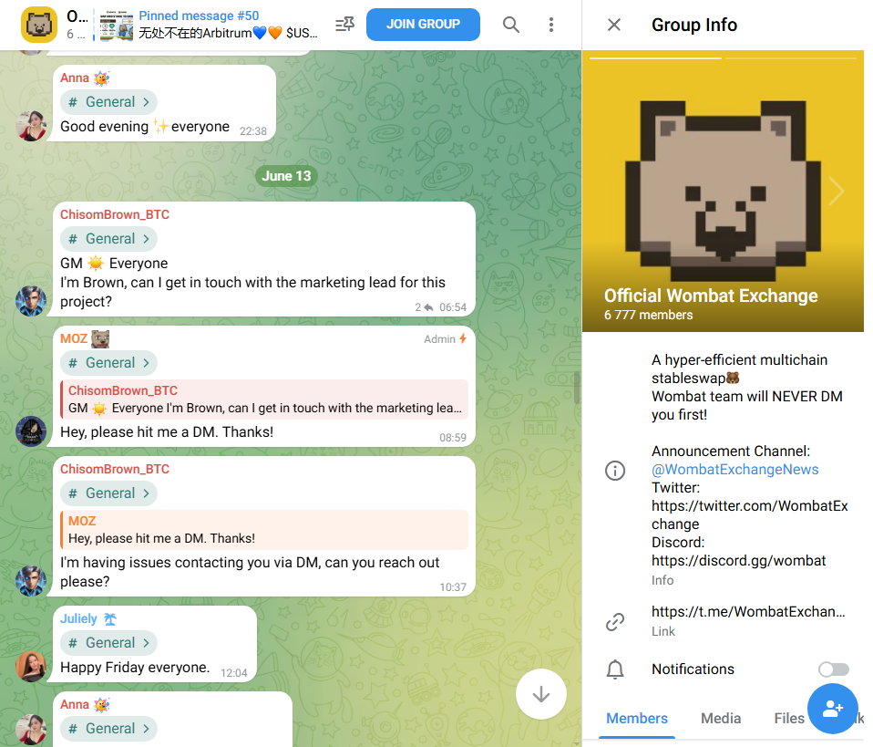Open the Official Wombat Exchange group avatar in header
The image size is (873, 747).
pyautogui.click(x=39, y=25)
